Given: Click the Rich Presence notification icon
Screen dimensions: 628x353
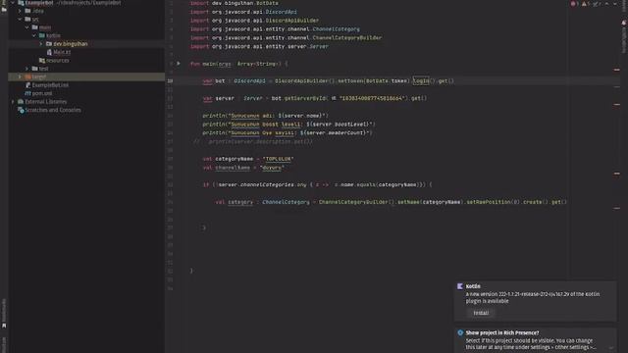Looking at the screenshot, I should [x=460, y=332].
